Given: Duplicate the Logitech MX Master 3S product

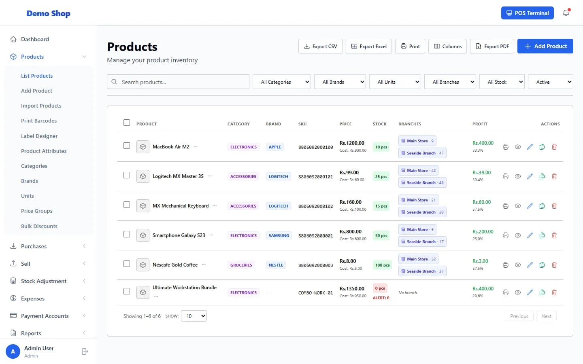Looking at the screenshot, I should point(542,176).
